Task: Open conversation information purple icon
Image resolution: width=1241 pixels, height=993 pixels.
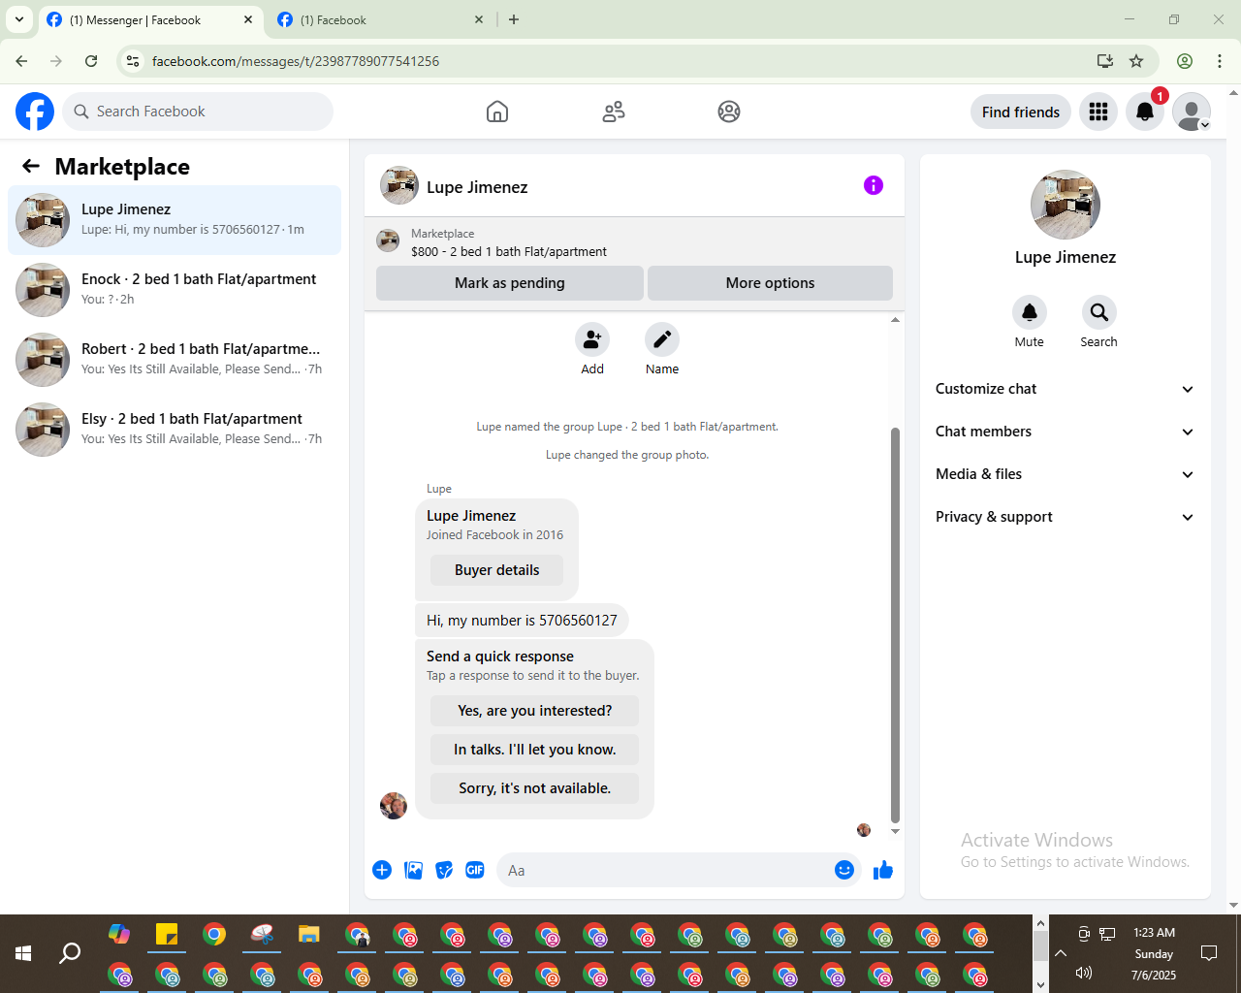Action: pyautogui.click(x=874, y=185)
